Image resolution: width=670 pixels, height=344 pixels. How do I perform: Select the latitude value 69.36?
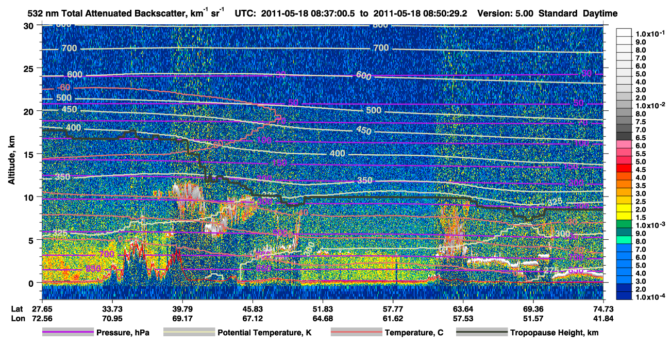point(532,308)
